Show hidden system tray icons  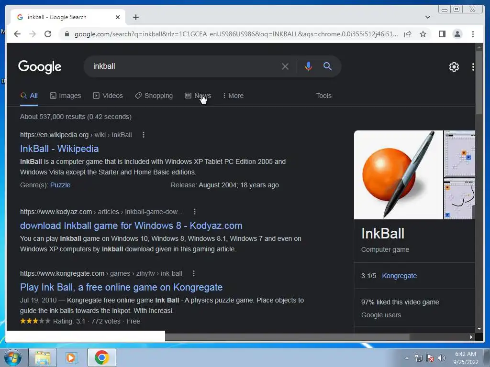[407, 358]
